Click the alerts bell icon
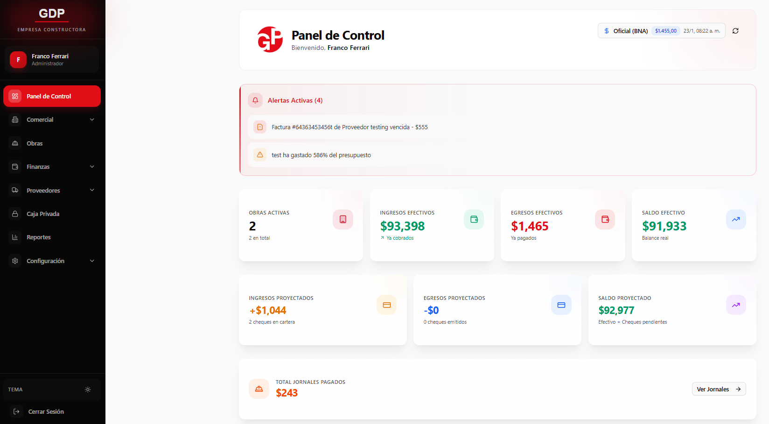The height and width of the screenshot is (424, 769). (255, 100)
